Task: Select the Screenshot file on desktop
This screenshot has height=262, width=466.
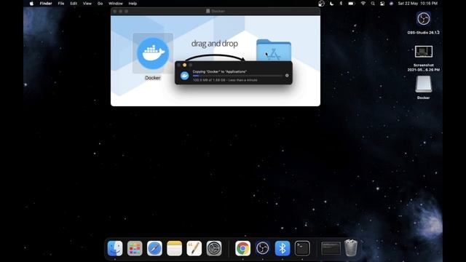Action: click(424, 52)
